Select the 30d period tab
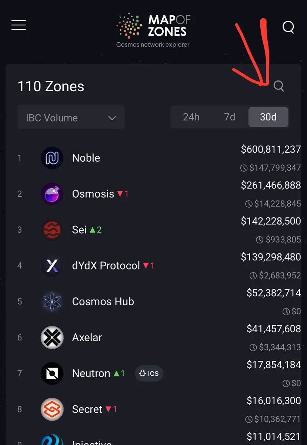 click(268, 117)
